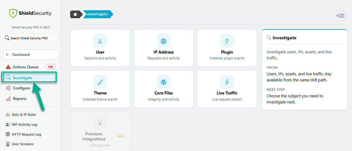Click the Configure sliders icon
This screenshot has height=151, width=352.
click(8, 88)
